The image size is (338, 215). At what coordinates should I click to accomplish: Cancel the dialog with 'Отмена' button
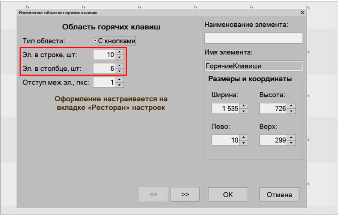(x=279, y=194)
